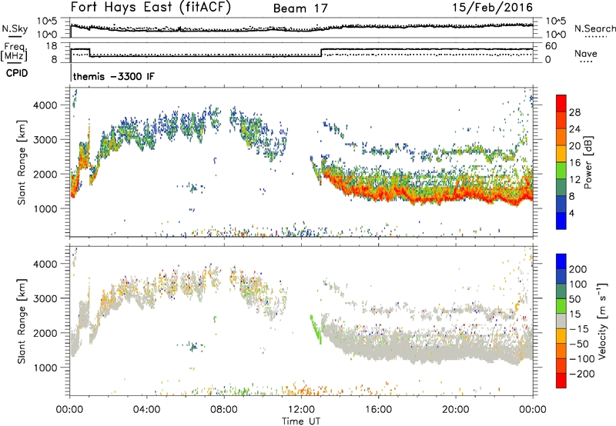The image size is (616, 426).
Task: Click the 'Velocity [m s-1]' colorbar title
Action: tap(603, 320)
